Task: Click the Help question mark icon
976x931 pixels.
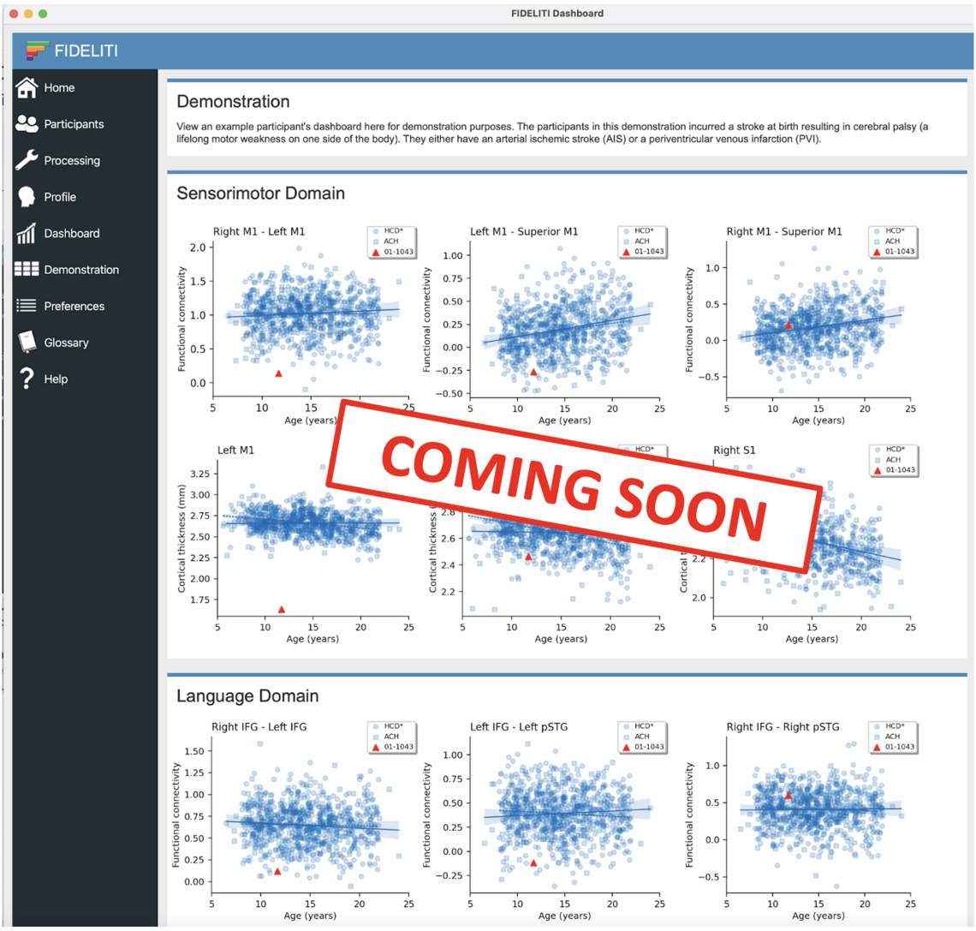Action: 27,379
